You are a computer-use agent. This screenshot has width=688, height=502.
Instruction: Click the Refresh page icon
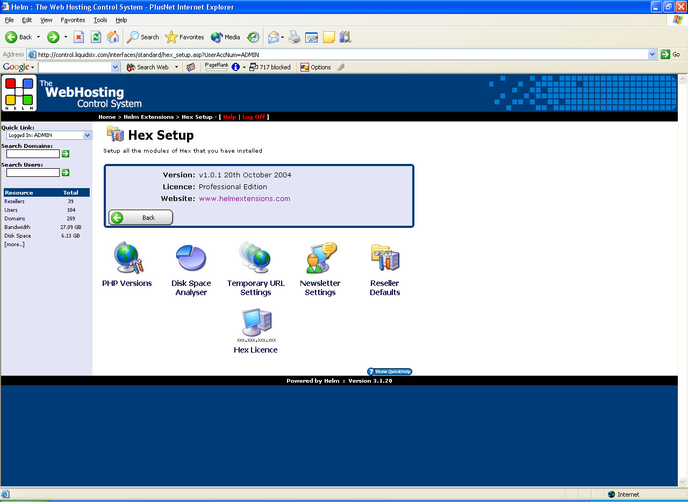[96, 37]
